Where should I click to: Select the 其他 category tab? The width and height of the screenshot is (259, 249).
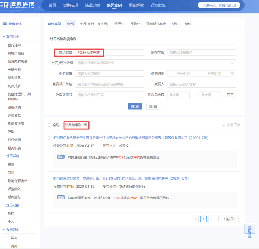click(x=188, y=24)
